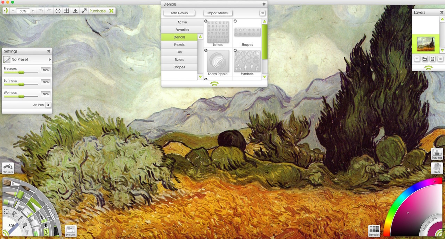Click the canvas rotate reset icon
The image size is (445, 239).
(x=58, y=11)
